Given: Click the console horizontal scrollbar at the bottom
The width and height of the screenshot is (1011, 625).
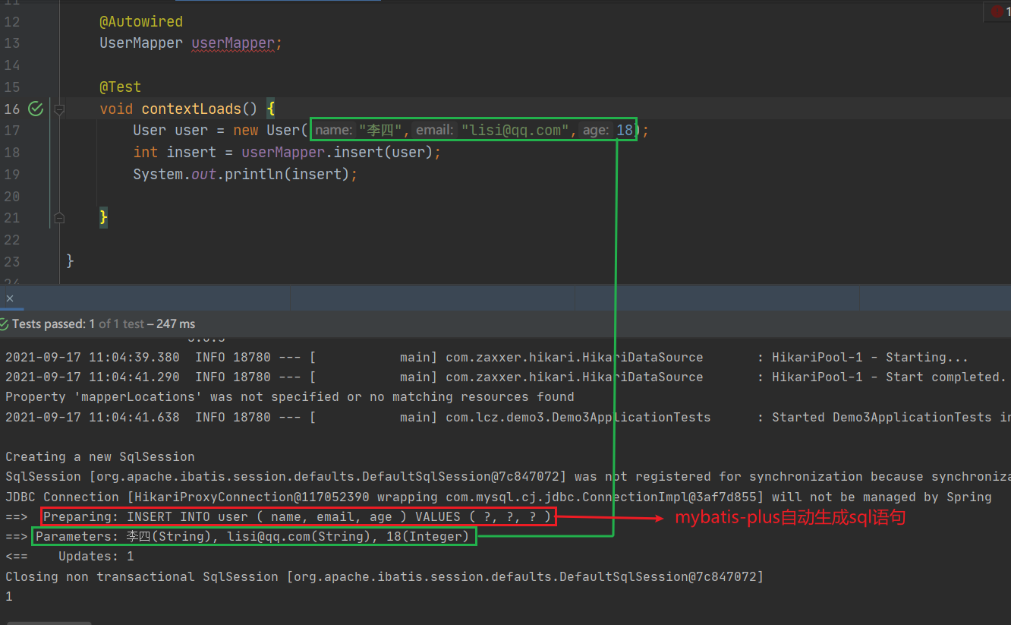Looking at the screenshot, I should [49, 623].
